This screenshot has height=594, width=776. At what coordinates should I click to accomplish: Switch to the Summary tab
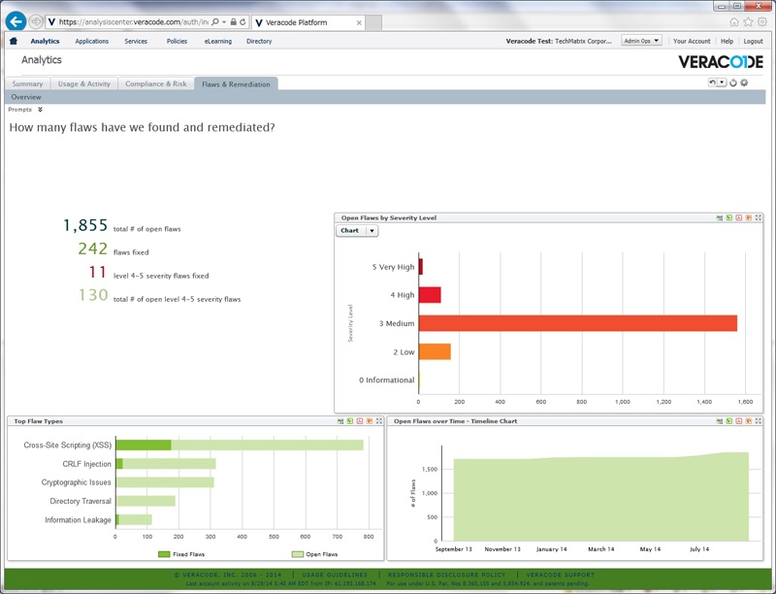(x=28, y=83)
